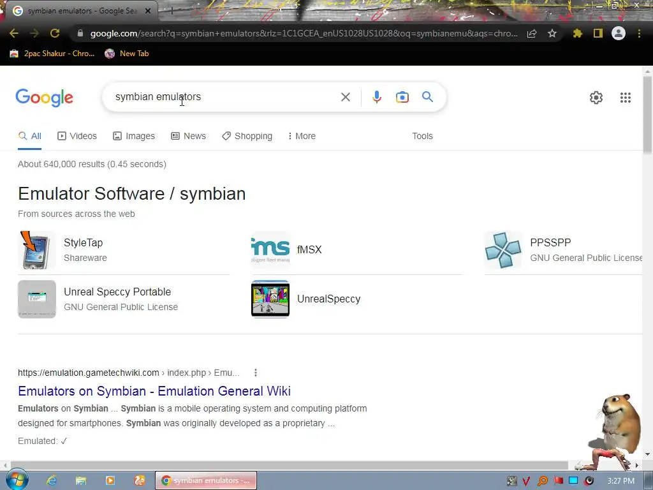Open Windows Explorer folder on taskbar
The image size is (653, 490).
(x=81, y=480)
